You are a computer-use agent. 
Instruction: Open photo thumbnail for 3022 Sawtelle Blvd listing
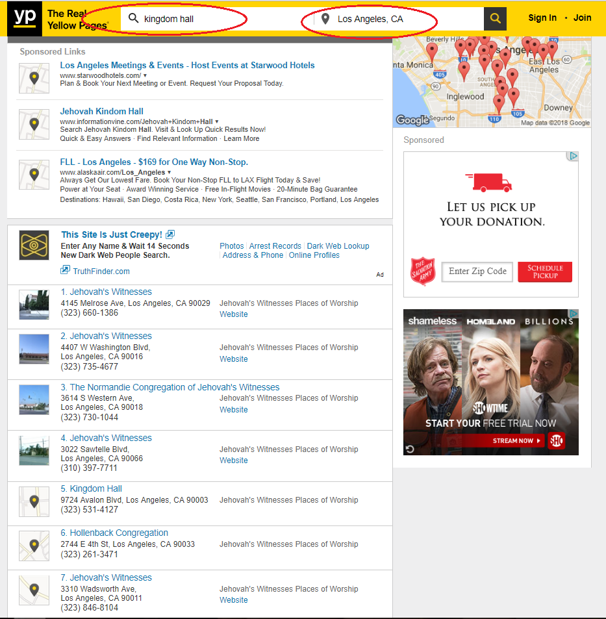tap(34, 450)
